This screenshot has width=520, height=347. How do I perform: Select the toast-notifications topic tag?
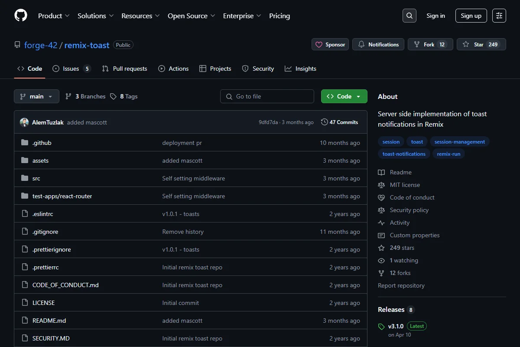[x=404, y=154]
